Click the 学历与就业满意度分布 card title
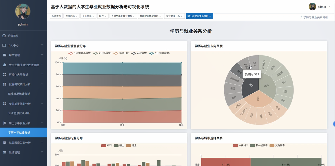The image size is (335, 166). tap(70, 46)
